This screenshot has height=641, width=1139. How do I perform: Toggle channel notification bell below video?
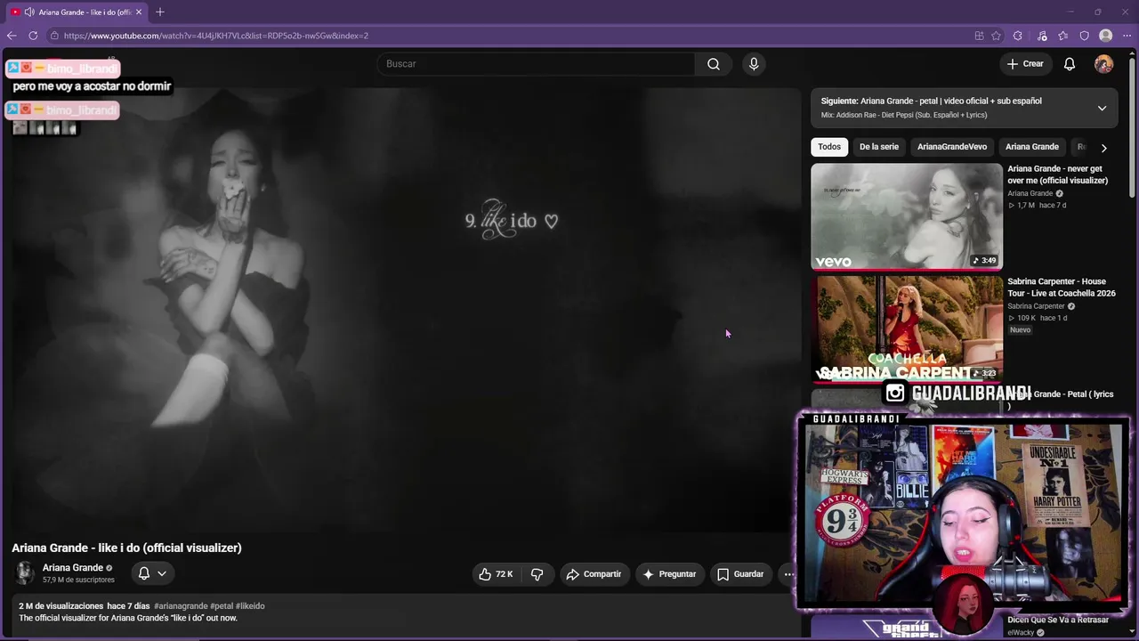pyautogui.click(x=143, y=573)
